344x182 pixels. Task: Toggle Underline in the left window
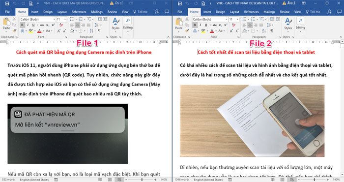click(33, 25)
